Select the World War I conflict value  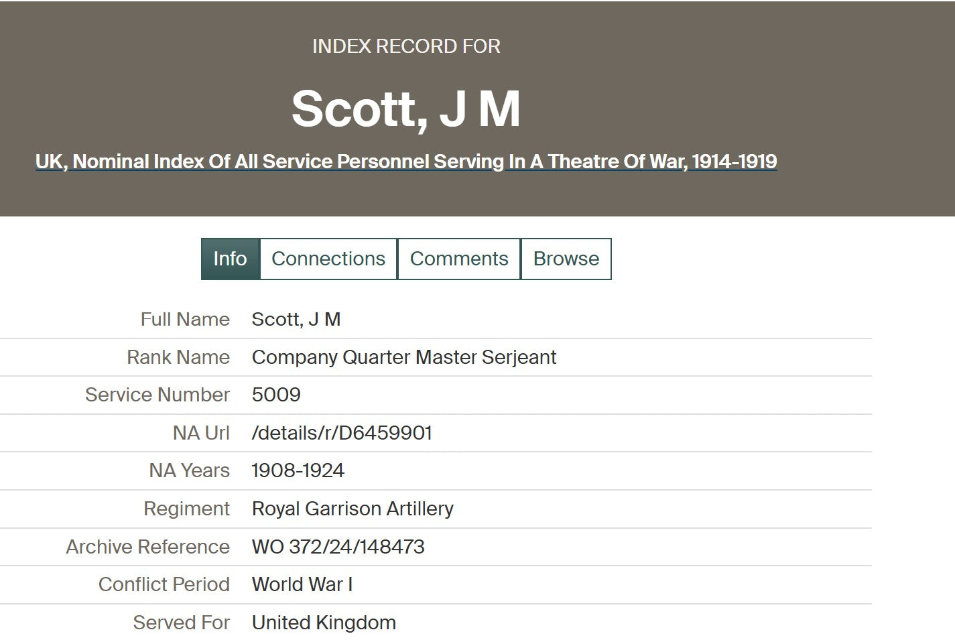coord(302,584)
